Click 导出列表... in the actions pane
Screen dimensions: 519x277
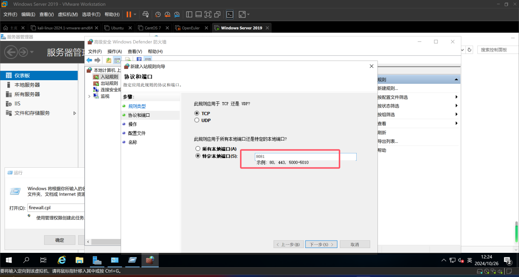coord(387,141)
